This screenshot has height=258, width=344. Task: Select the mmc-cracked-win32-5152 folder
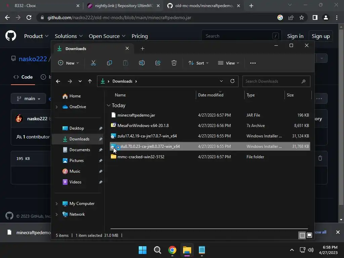click(x=210, y=157)
